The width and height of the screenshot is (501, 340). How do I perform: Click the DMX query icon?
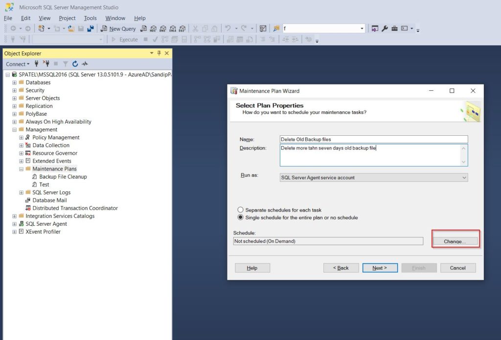[163, 29]
